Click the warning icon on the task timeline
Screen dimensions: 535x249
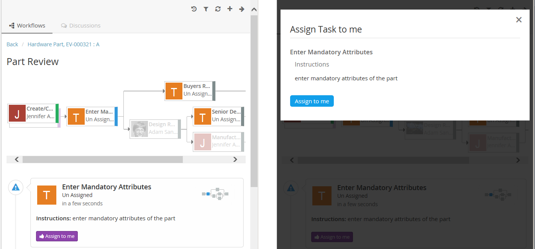[16, 187]
